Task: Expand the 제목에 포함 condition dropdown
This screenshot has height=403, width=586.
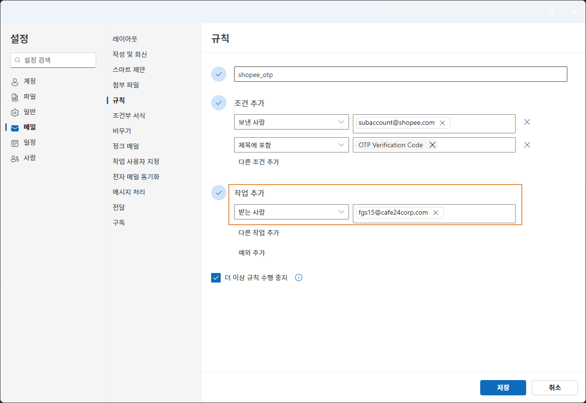Action: pos(291,145)
